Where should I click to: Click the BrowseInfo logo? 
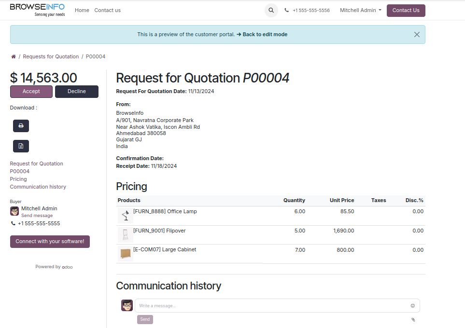(37, 10)
